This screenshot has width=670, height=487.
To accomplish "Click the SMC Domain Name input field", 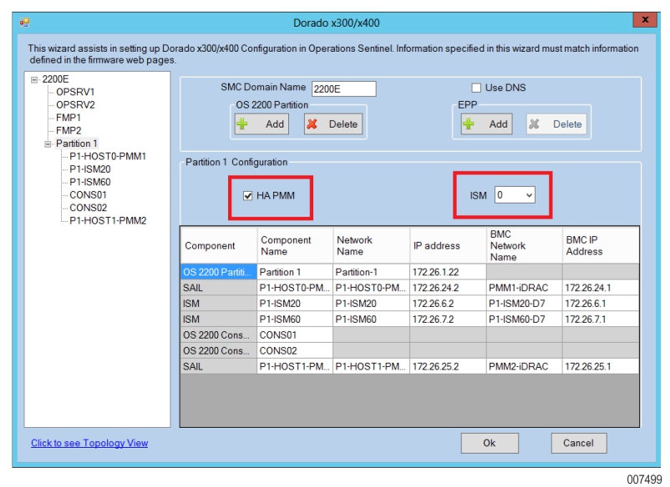I will point(344,88).
